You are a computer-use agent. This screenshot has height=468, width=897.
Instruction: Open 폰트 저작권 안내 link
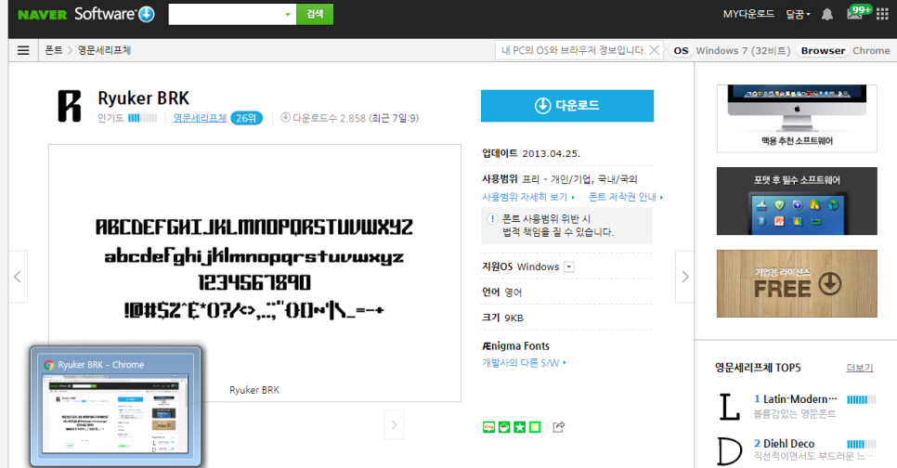(x=626, y=197)
